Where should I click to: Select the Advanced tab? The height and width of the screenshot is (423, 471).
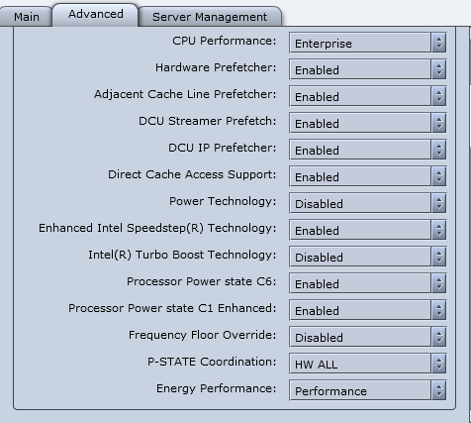95,14
